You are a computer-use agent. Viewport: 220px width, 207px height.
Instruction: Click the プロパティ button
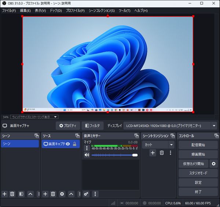(68, 126)
